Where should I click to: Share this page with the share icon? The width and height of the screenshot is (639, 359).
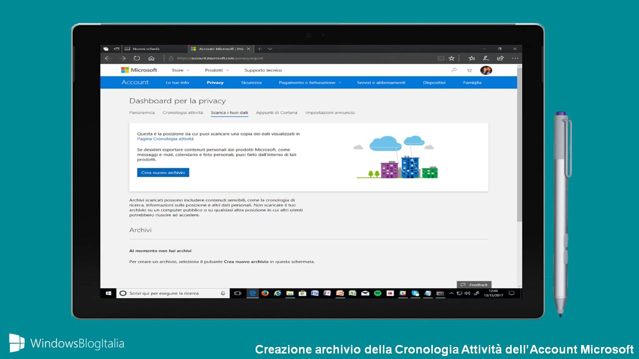point(500,58)
